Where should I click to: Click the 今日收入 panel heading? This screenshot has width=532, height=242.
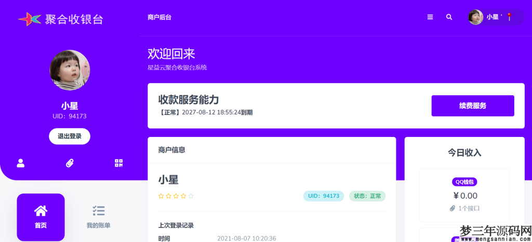click(x=464, y=152)
